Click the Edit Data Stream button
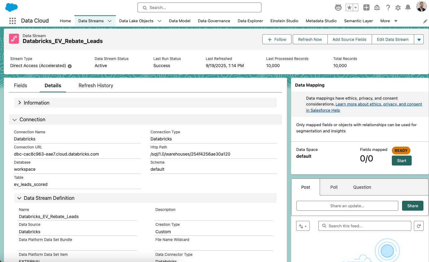The image size is (429, 262). pyautogui.click(x=393, y=39)
